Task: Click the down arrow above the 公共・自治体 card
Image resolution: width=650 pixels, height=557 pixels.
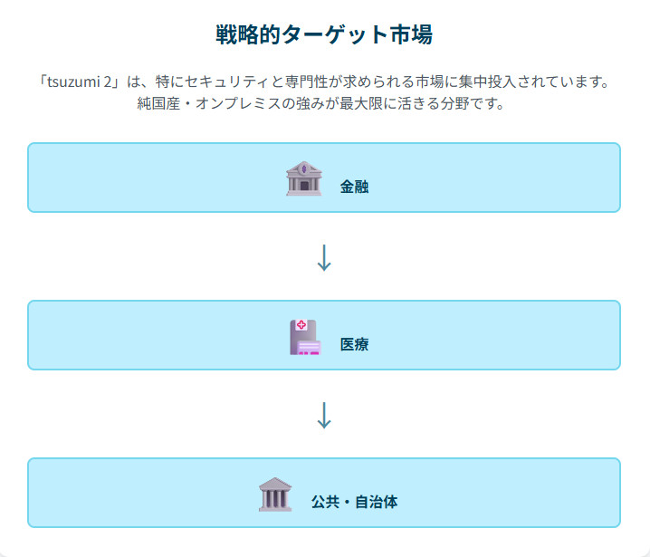Action: tap(324, 415)
